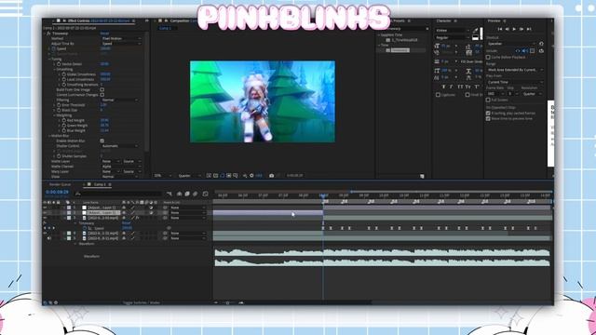Open the Preview Range dropdown
Viewport: 596px width, 335px height.
tap(515, 70)
